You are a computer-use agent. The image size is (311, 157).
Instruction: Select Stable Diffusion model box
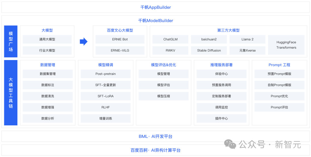click(209, 50)
